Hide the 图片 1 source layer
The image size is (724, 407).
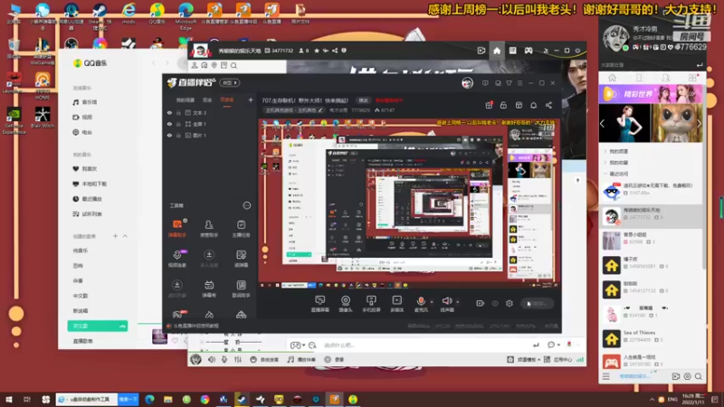169,135
